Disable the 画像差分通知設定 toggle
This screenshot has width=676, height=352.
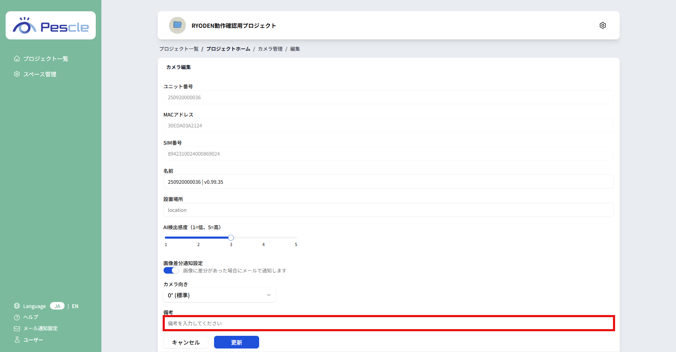coord(171,270)
